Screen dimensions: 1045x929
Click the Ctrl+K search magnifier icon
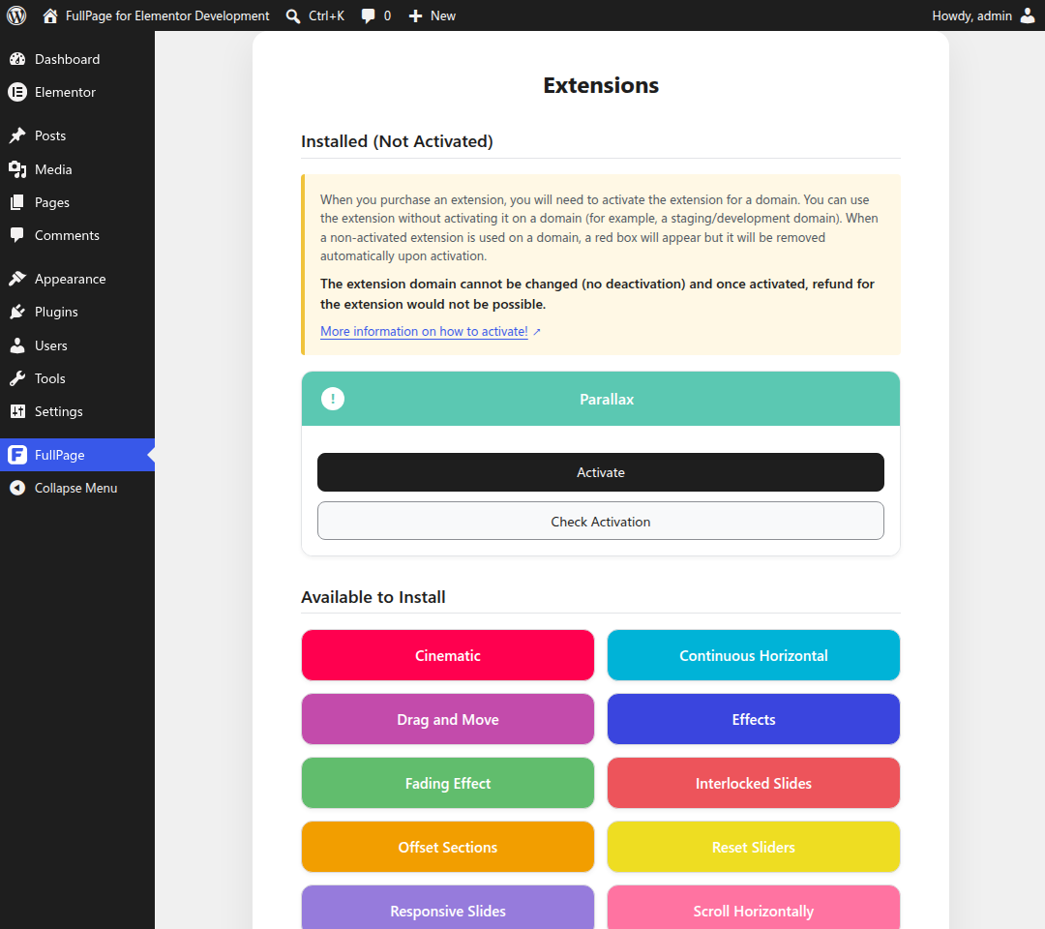292,16
